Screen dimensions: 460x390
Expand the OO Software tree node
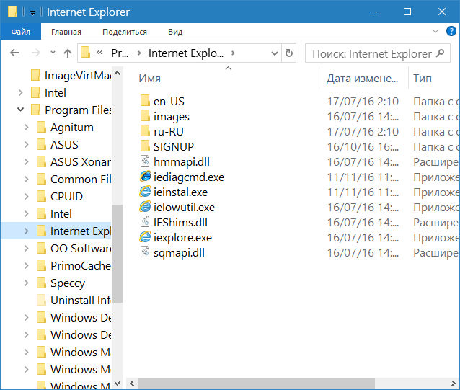point(26,249)
